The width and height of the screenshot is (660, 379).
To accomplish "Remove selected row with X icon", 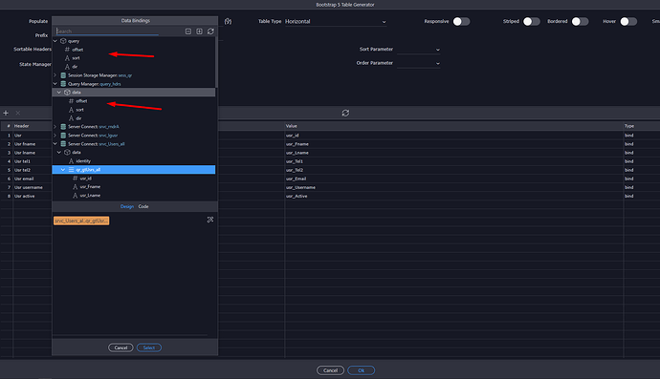I will pyautogui.click(x=17, y=113).
